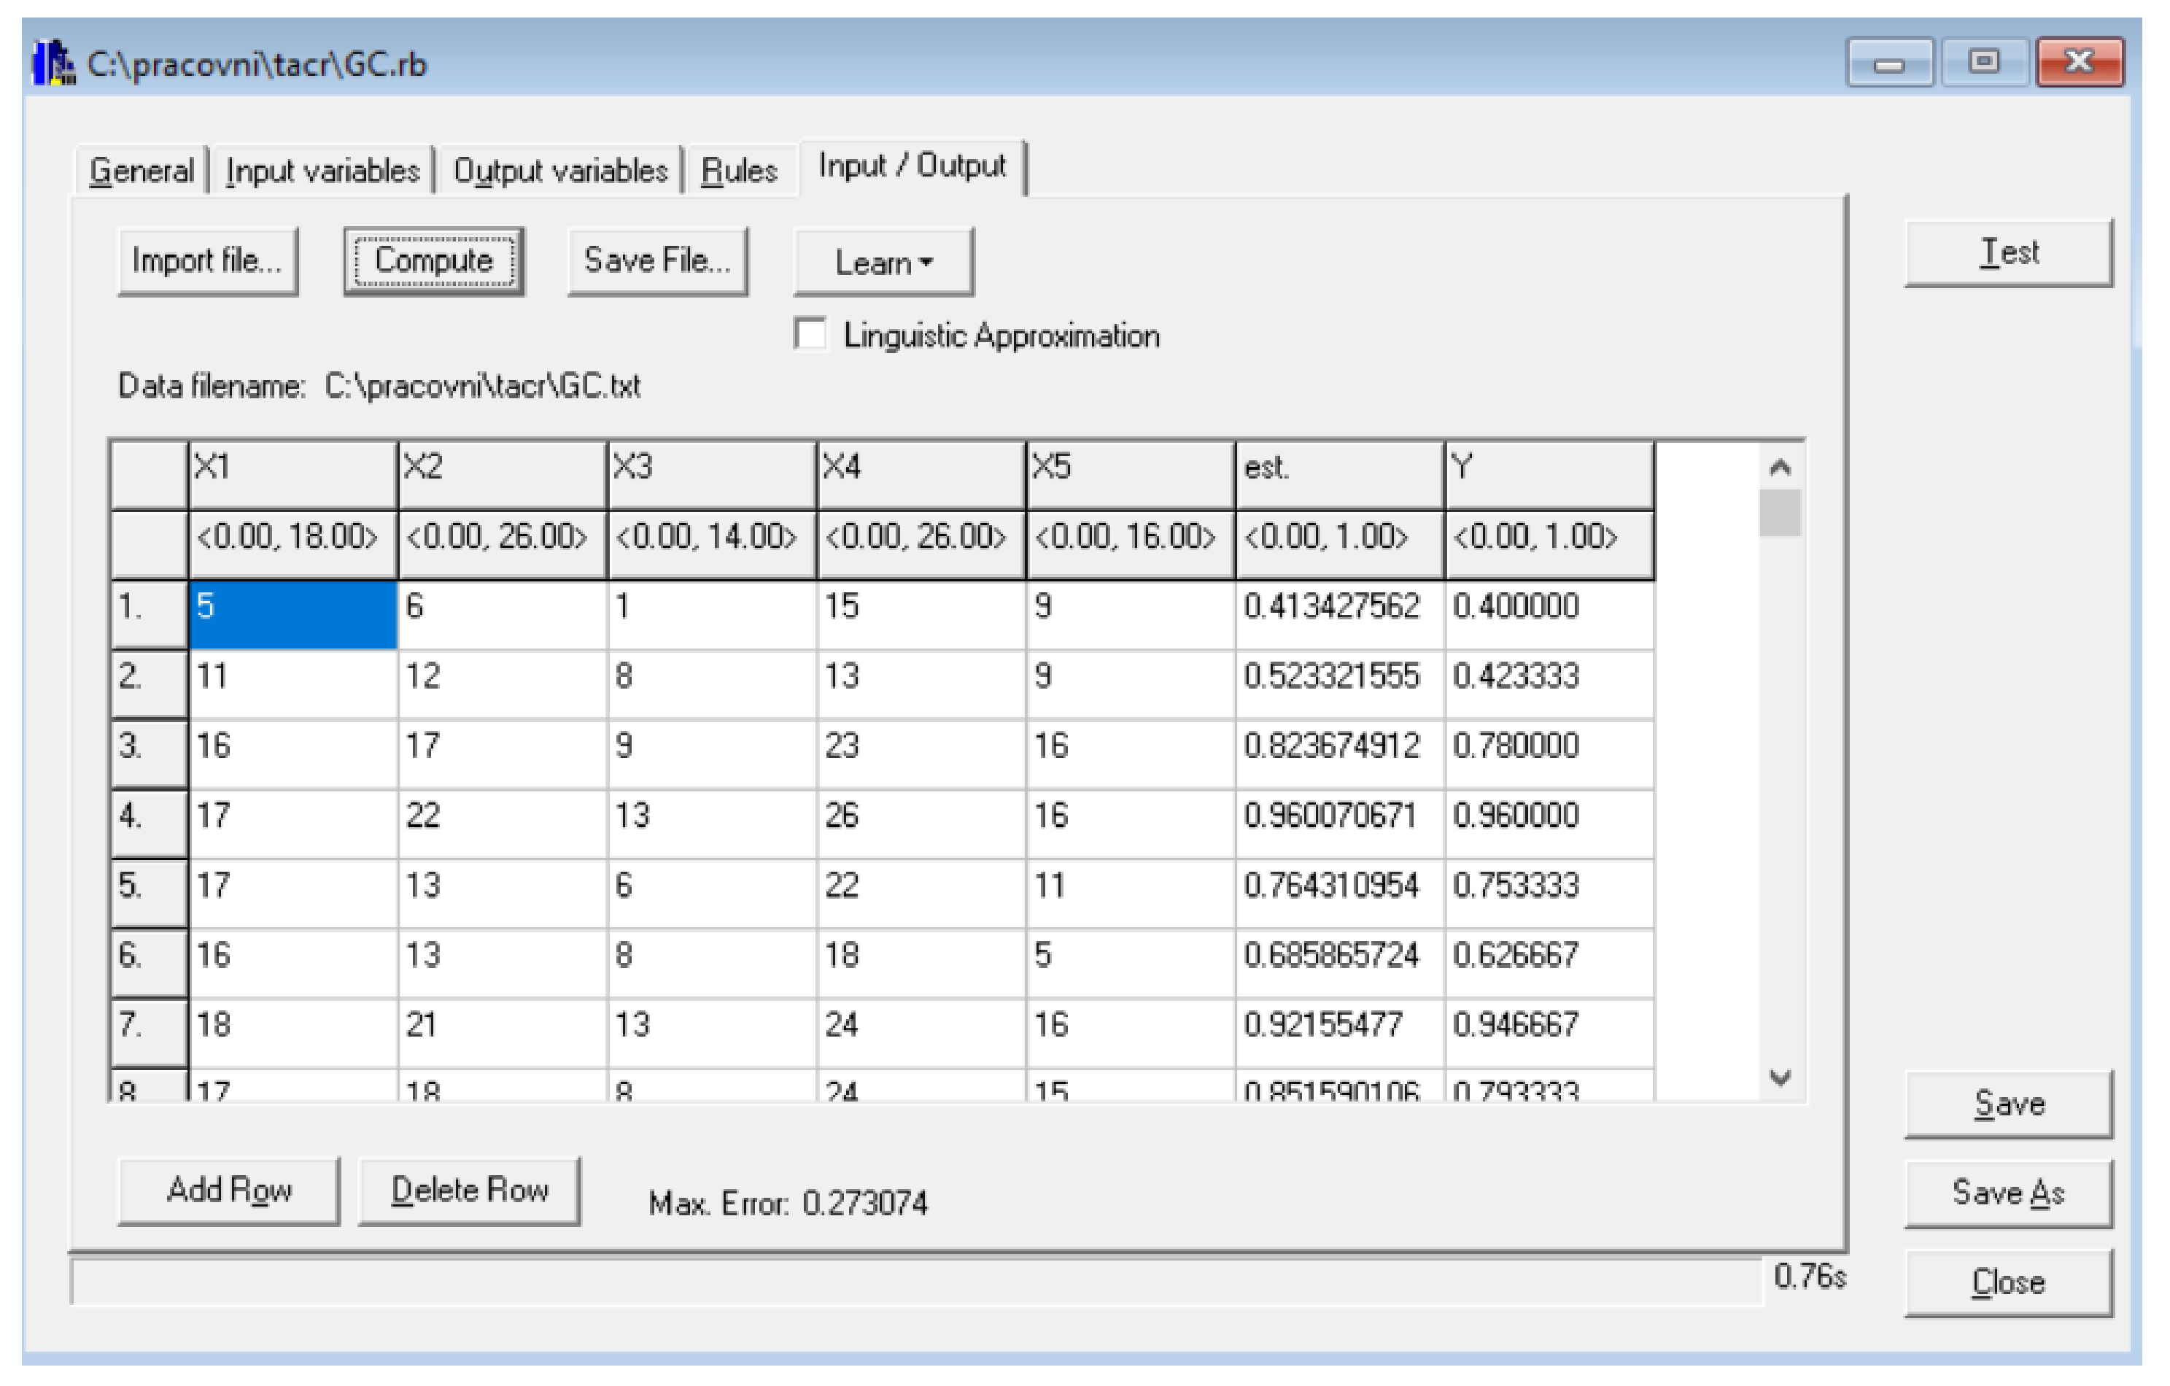The image size is (2170, 1386).
Task: Click the Save File... button
Action: pyautogui.click(x=657, y=260)
